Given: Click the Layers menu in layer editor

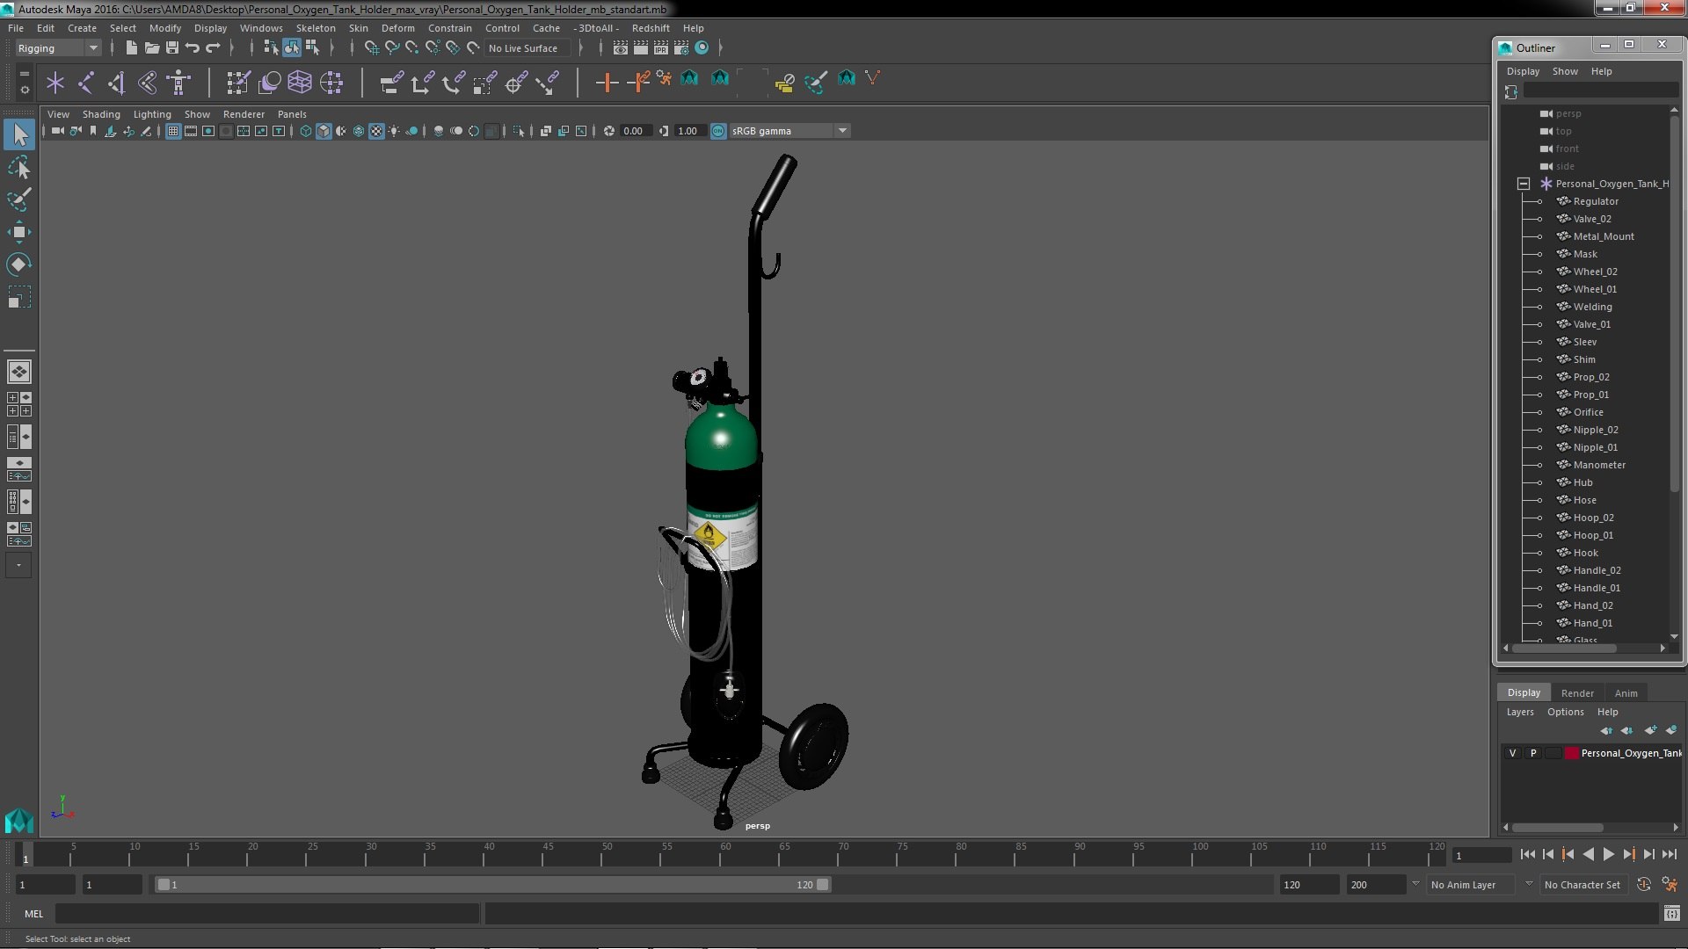Looking at the screenshot, I should 1519,713.
